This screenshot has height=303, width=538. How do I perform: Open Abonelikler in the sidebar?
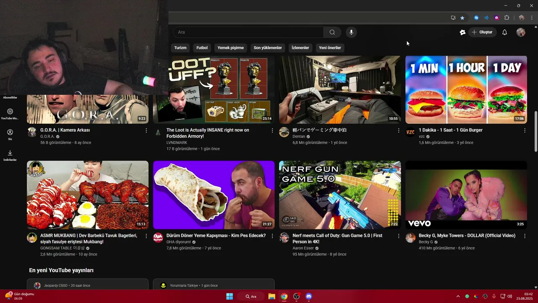tap(10, 97)
